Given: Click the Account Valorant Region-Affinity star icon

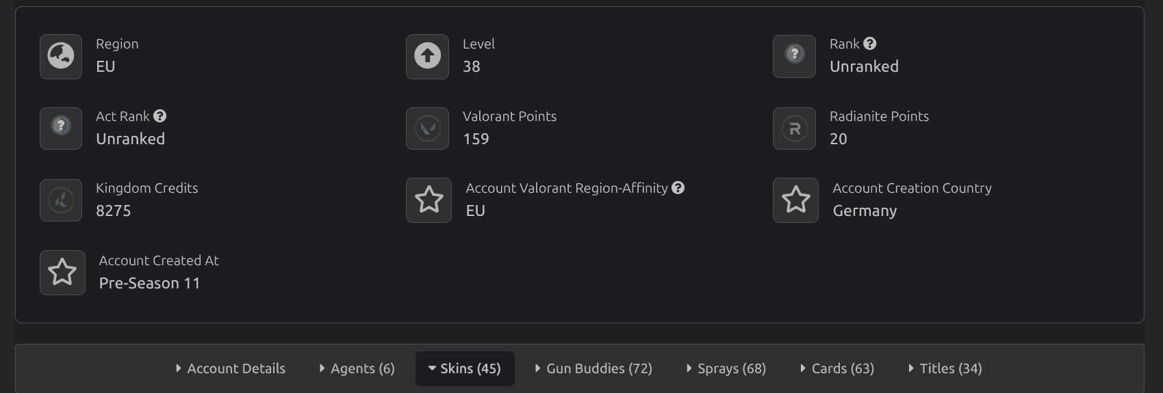Looking at the screenshot, I should click(429, 200).
